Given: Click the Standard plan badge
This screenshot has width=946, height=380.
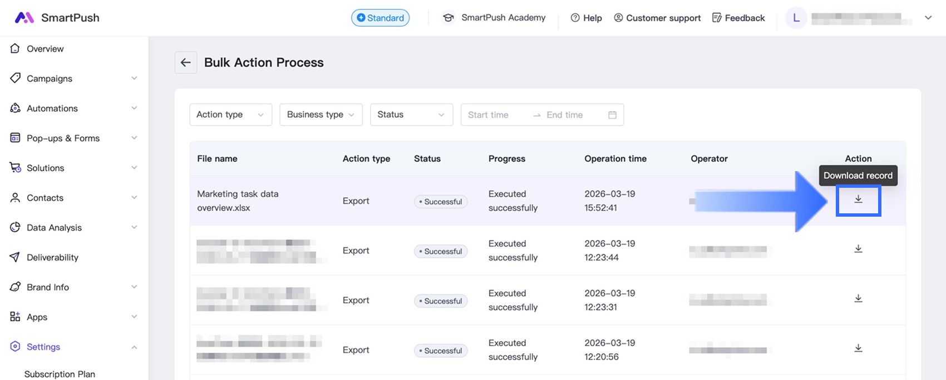Looking at the screenshot, I should 380,18.
